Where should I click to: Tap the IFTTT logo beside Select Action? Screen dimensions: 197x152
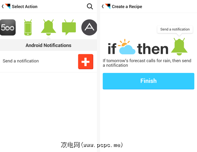8,6
